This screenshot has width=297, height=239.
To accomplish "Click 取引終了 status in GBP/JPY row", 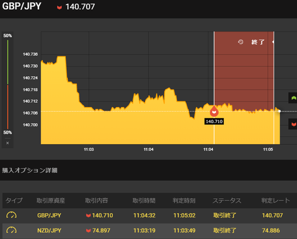I will click(225, 215).
